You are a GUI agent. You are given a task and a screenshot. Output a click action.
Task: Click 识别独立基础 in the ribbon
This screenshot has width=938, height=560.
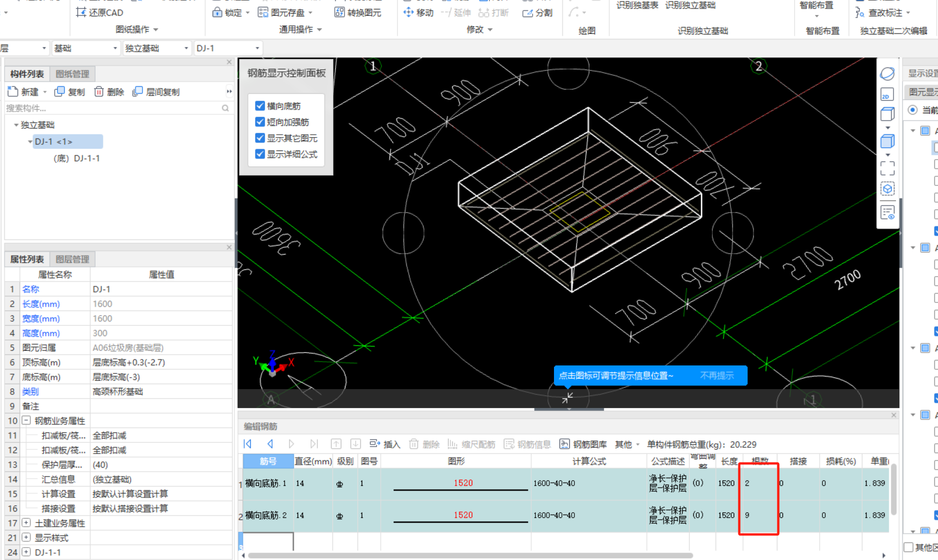pyautogui.click(x=690, y=5)
